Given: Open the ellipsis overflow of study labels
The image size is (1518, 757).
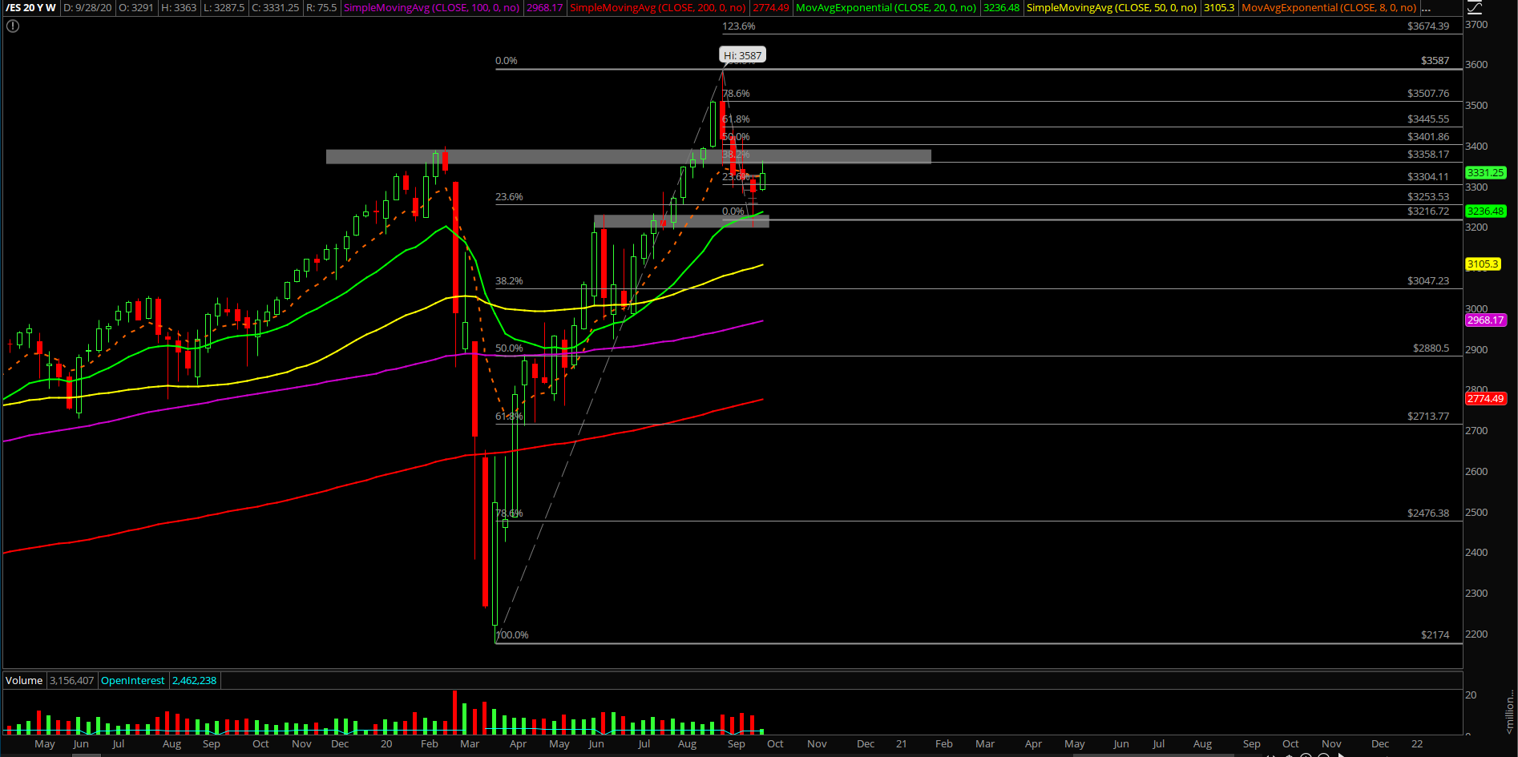Looking at the screenshot, I should [x=1426, y=8].
